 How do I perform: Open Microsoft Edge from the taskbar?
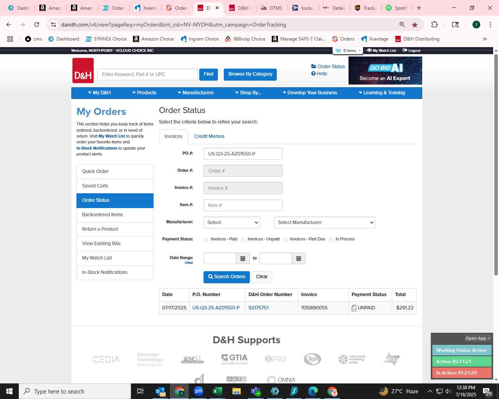coord(313,391)
